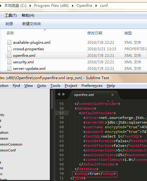Screen dimensions: 147x181
Task: Select monConf item in Sublime sidebar
Action: pos(8,150)
